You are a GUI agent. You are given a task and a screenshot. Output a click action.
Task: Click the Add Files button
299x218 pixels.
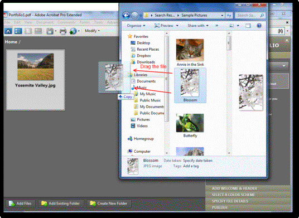click(x=20, y=204)
